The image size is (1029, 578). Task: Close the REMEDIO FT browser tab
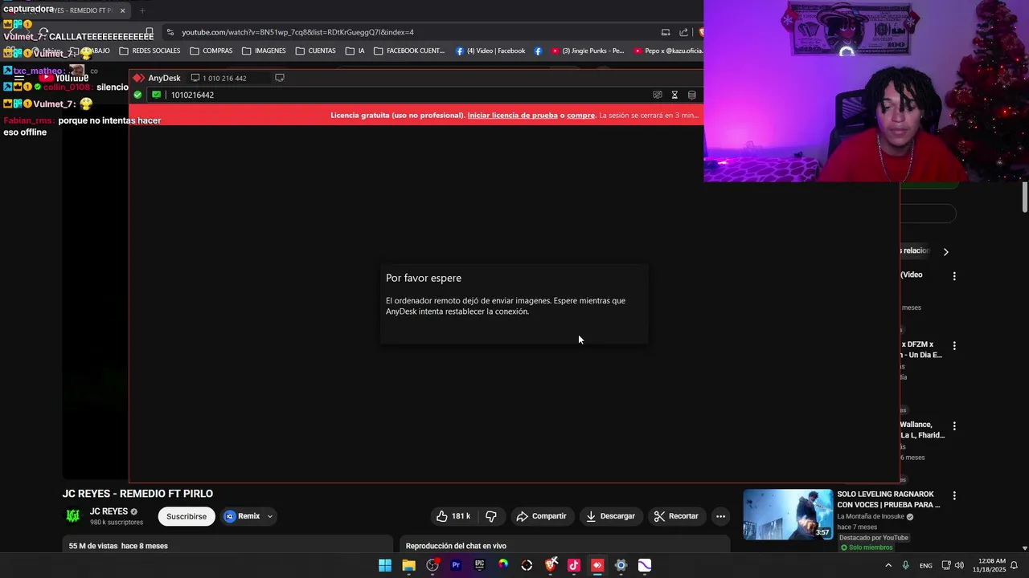[122, 10]
